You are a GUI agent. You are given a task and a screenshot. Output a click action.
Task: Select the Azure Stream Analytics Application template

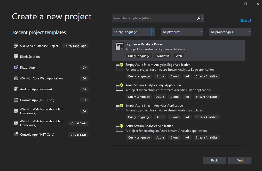[149, 126]
